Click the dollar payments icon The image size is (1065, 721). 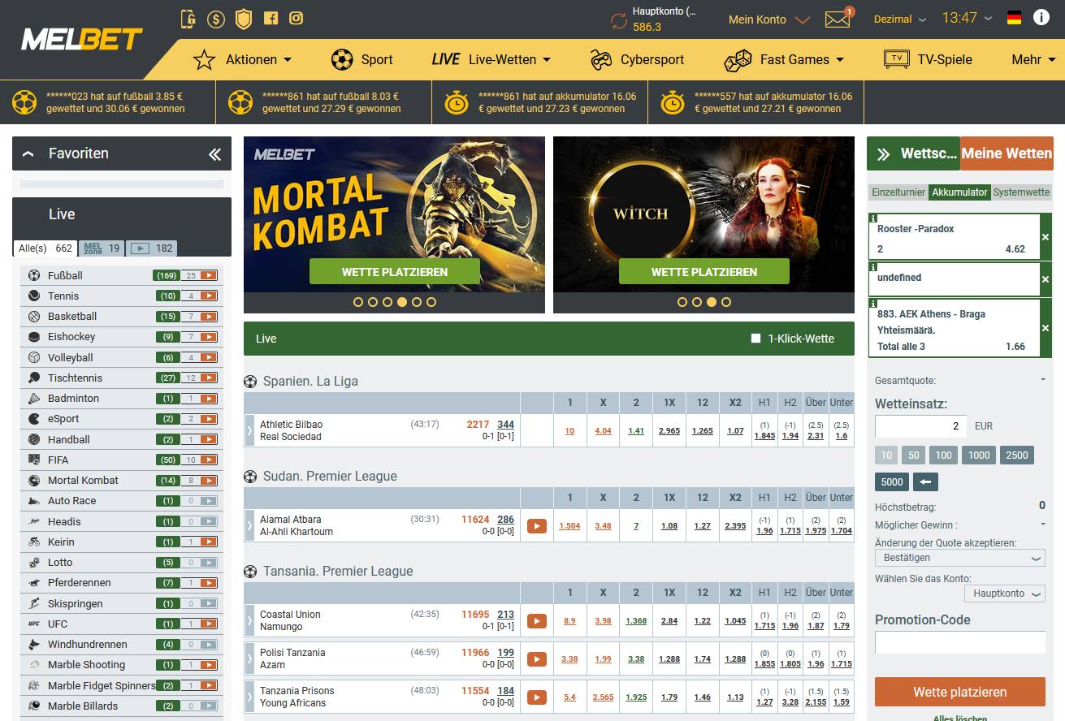[x=215, y=18]
